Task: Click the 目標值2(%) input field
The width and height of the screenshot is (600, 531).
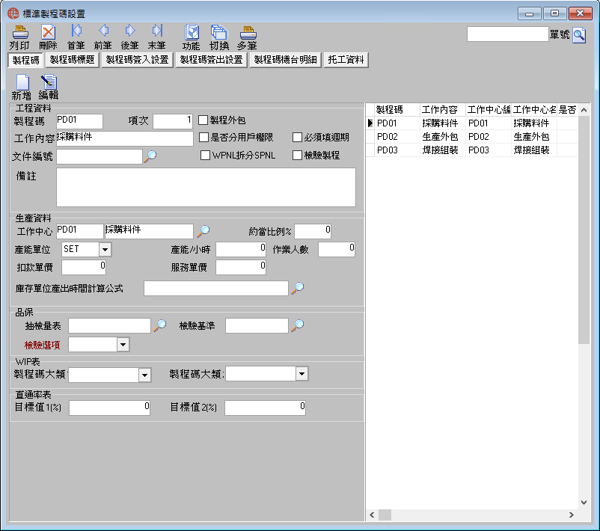Action: (x=265, y=408)
